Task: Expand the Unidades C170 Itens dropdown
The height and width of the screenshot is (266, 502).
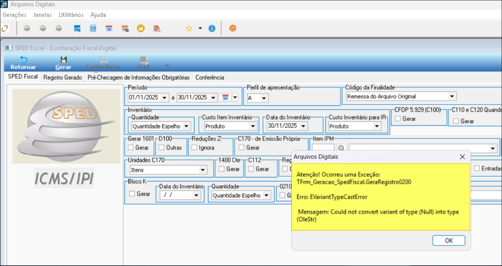Action: tap(203, 170)
